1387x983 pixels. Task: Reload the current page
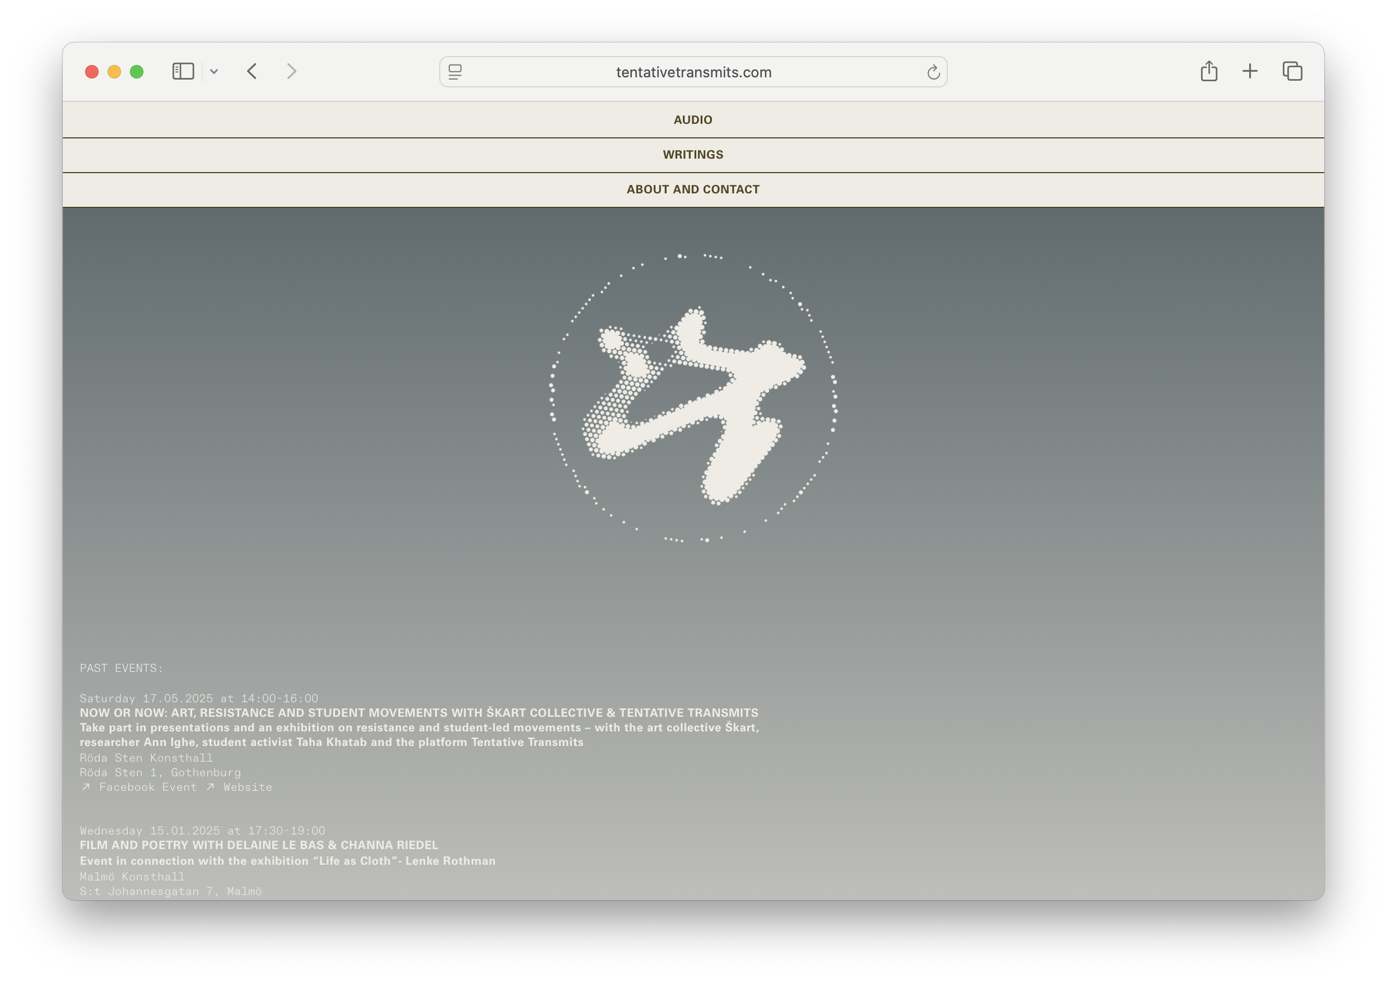(x=933, y=73)
